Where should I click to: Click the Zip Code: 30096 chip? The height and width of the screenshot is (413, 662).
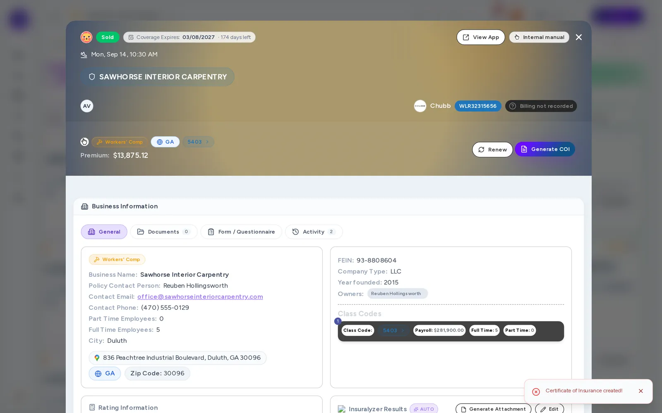157,373
